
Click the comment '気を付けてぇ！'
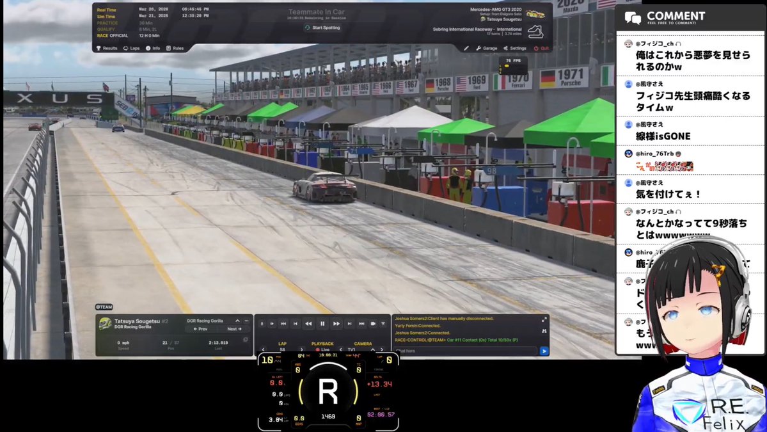coord(668,194)
